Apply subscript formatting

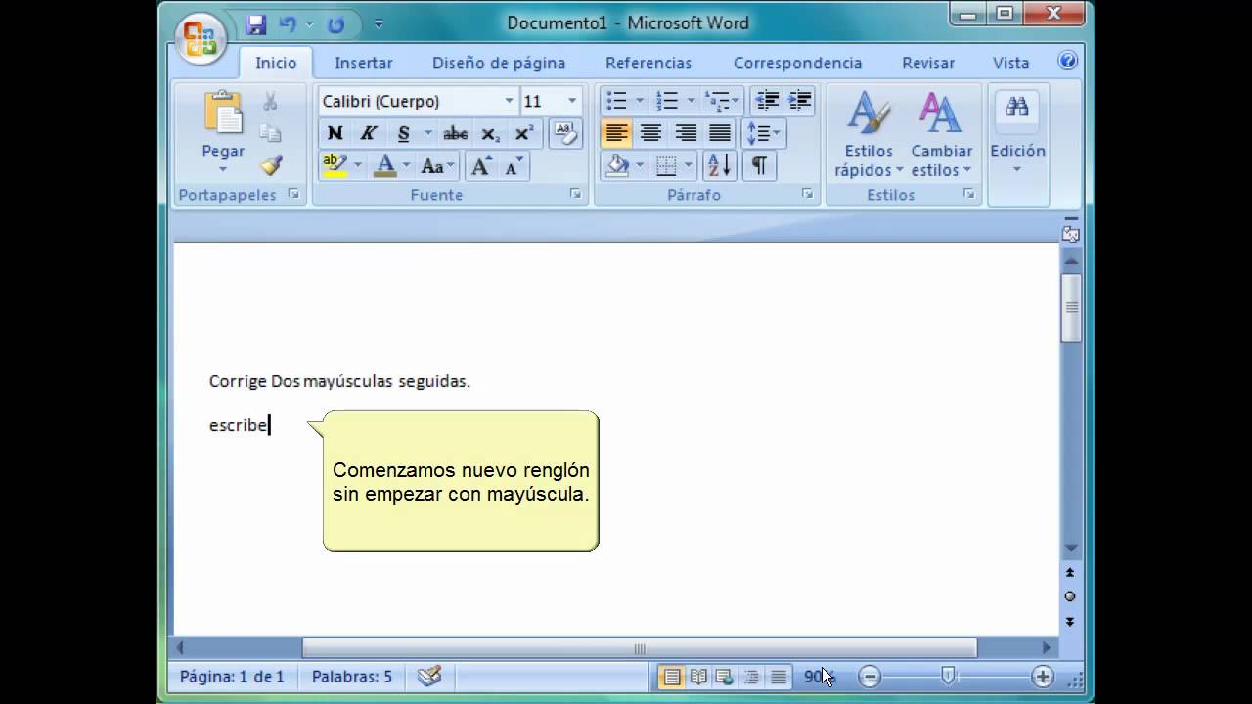(490, 134)
